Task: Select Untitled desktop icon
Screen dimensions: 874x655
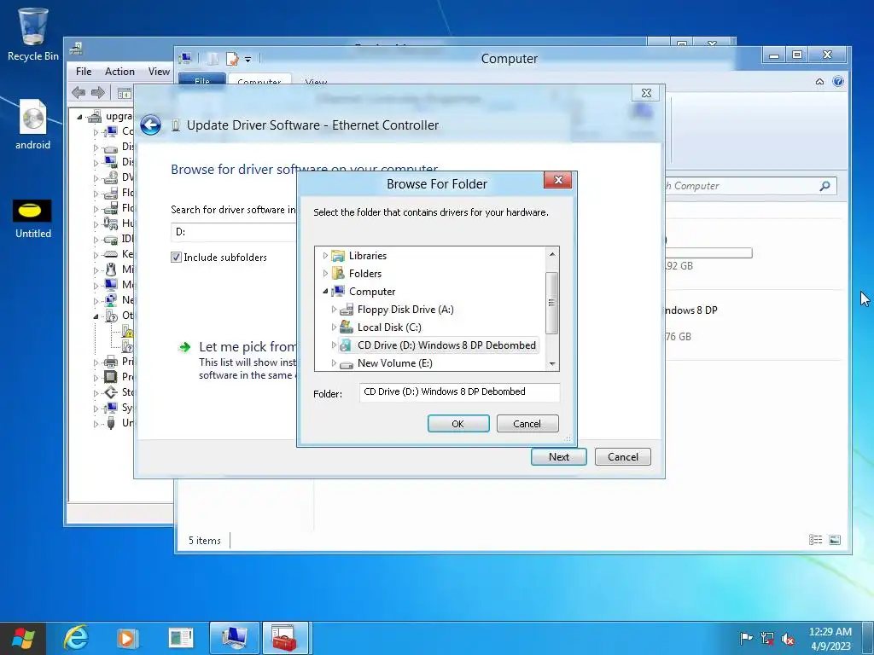Action: 33,219
